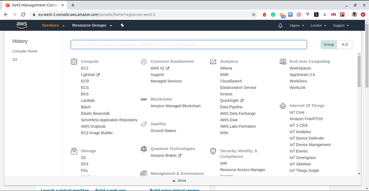The height and width of the screenshot is (191, 369).
Task: Open S3 from History list
Action: click(15, 60)
